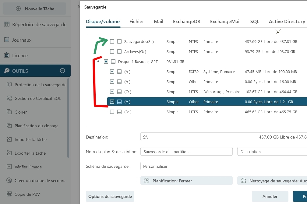
Task: Open the Schéma de sauvegarde dropdown
Action: (x=224, y=166)
